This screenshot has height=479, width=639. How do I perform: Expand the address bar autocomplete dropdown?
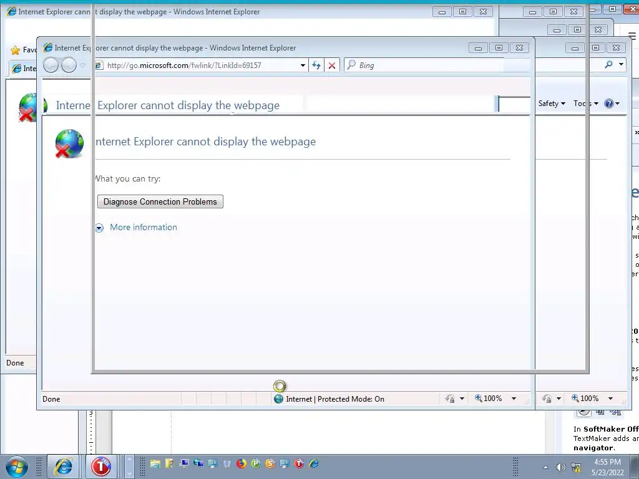point(303,65)
